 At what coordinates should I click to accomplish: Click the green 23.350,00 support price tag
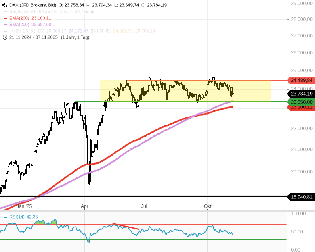click(x=301, y=102)
